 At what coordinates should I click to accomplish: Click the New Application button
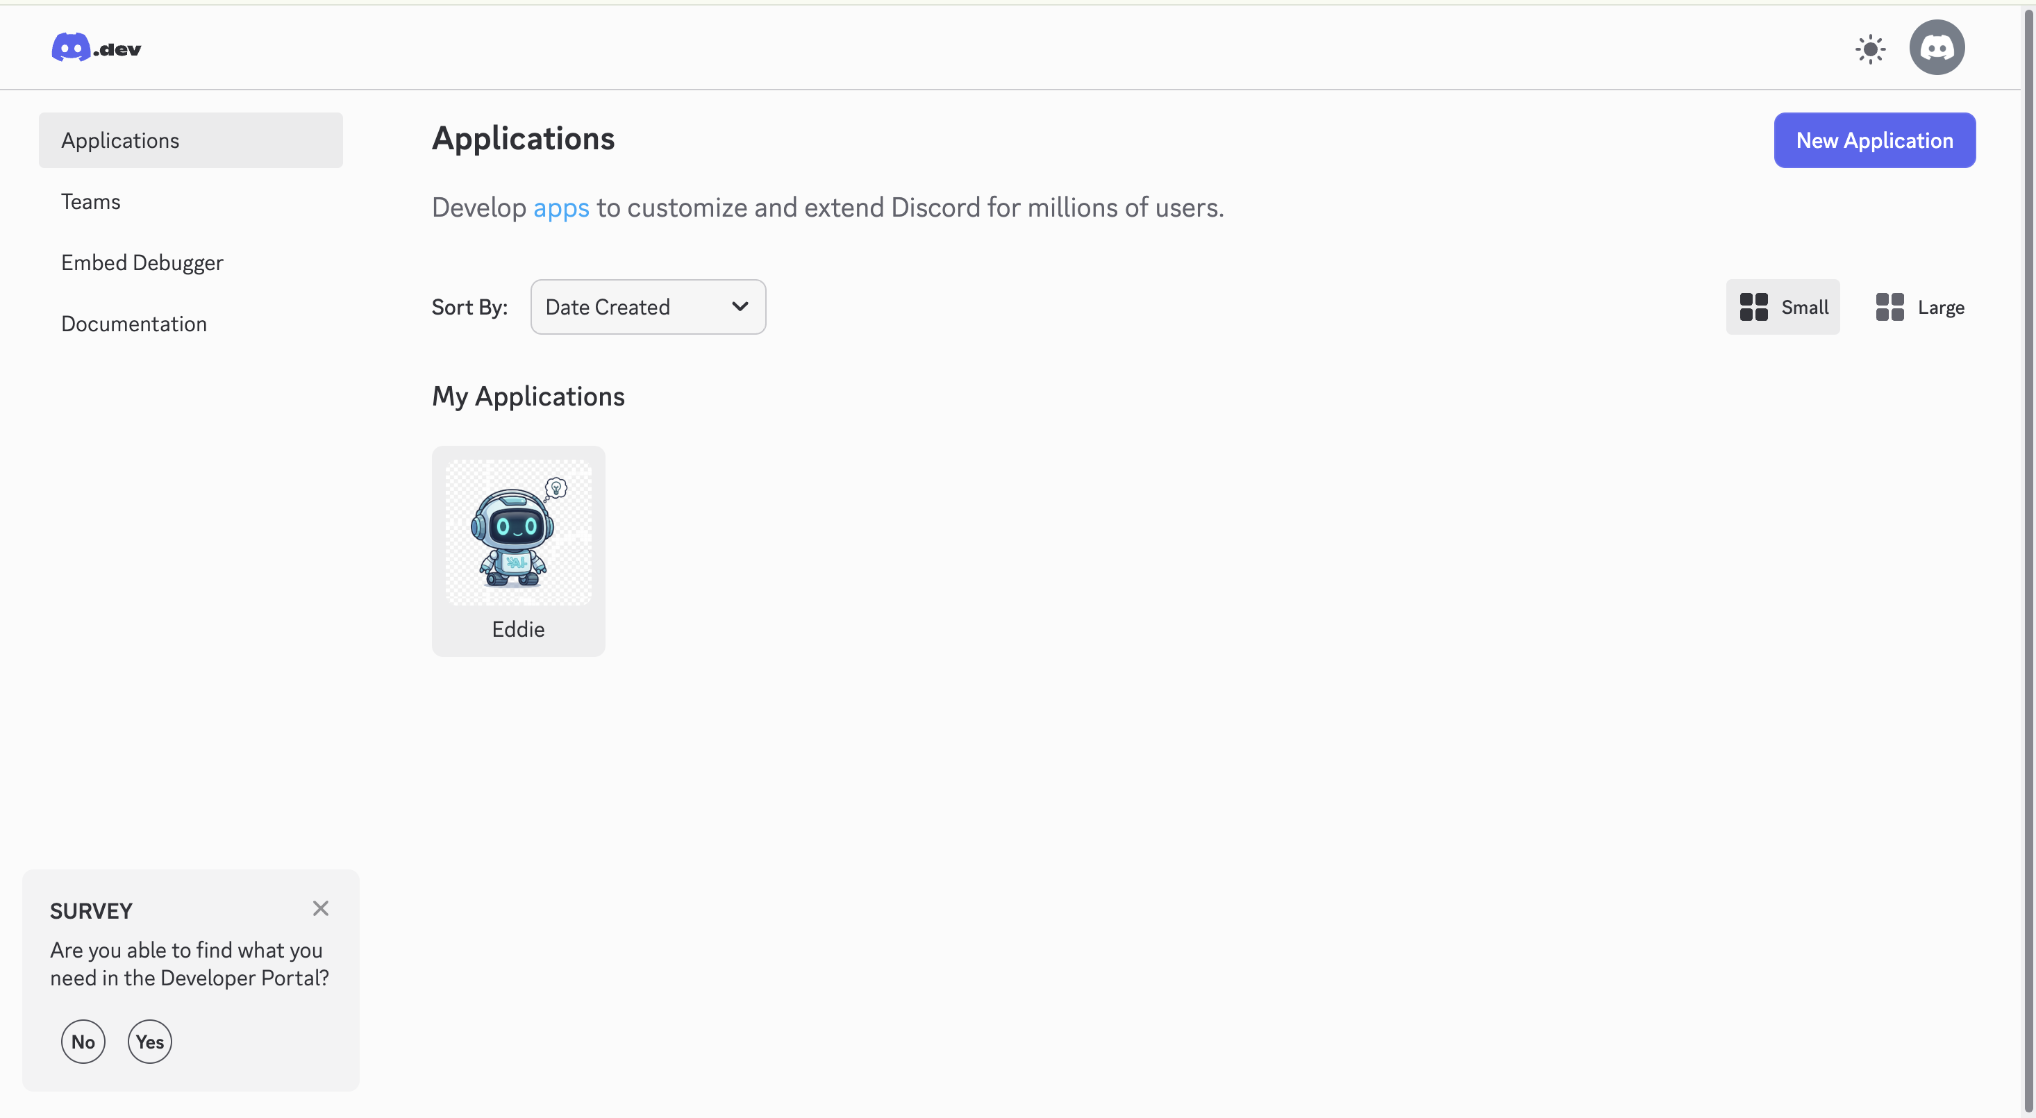1874,140
